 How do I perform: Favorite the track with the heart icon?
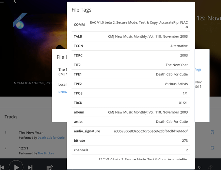coord(200,167)
